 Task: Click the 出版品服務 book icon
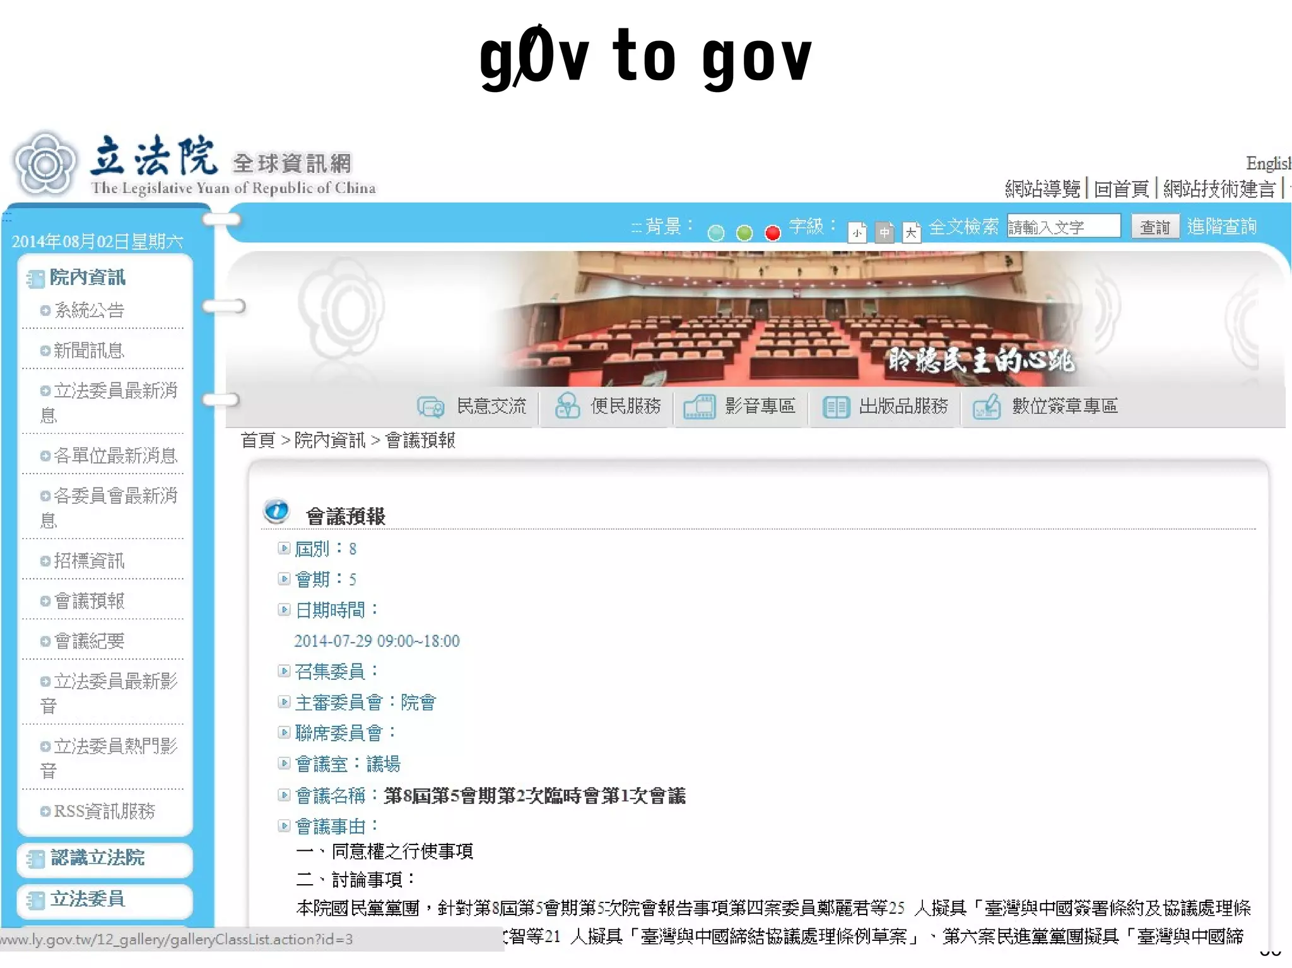(836, 407)
